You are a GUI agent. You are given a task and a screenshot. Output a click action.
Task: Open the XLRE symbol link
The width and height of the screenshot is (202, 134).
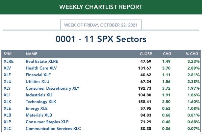click(8, 61)
